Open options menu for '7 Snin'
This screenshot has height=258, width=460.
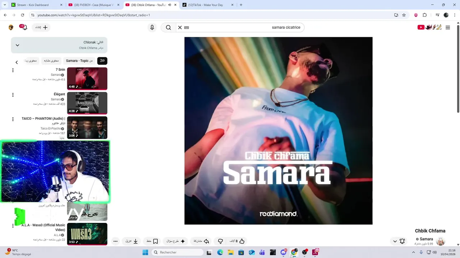pos(13,70)
